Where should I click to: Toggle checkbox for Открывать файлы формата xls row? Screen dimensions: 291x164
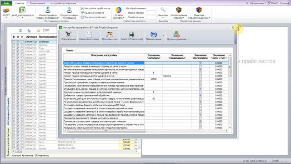tap(200, 105)
